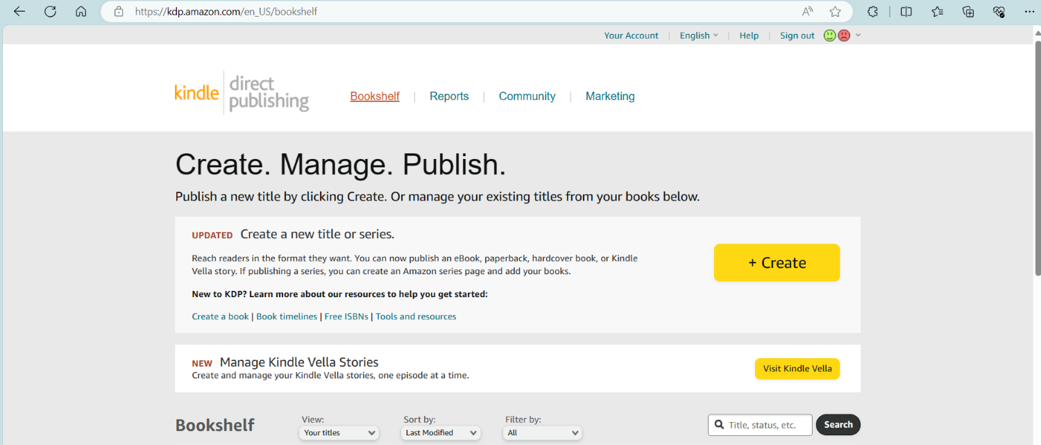The image size is (1041, 445).
Task: Click the Kindle Direct Publishing logo
Action: pyautogui.click(x=242, y=93)
